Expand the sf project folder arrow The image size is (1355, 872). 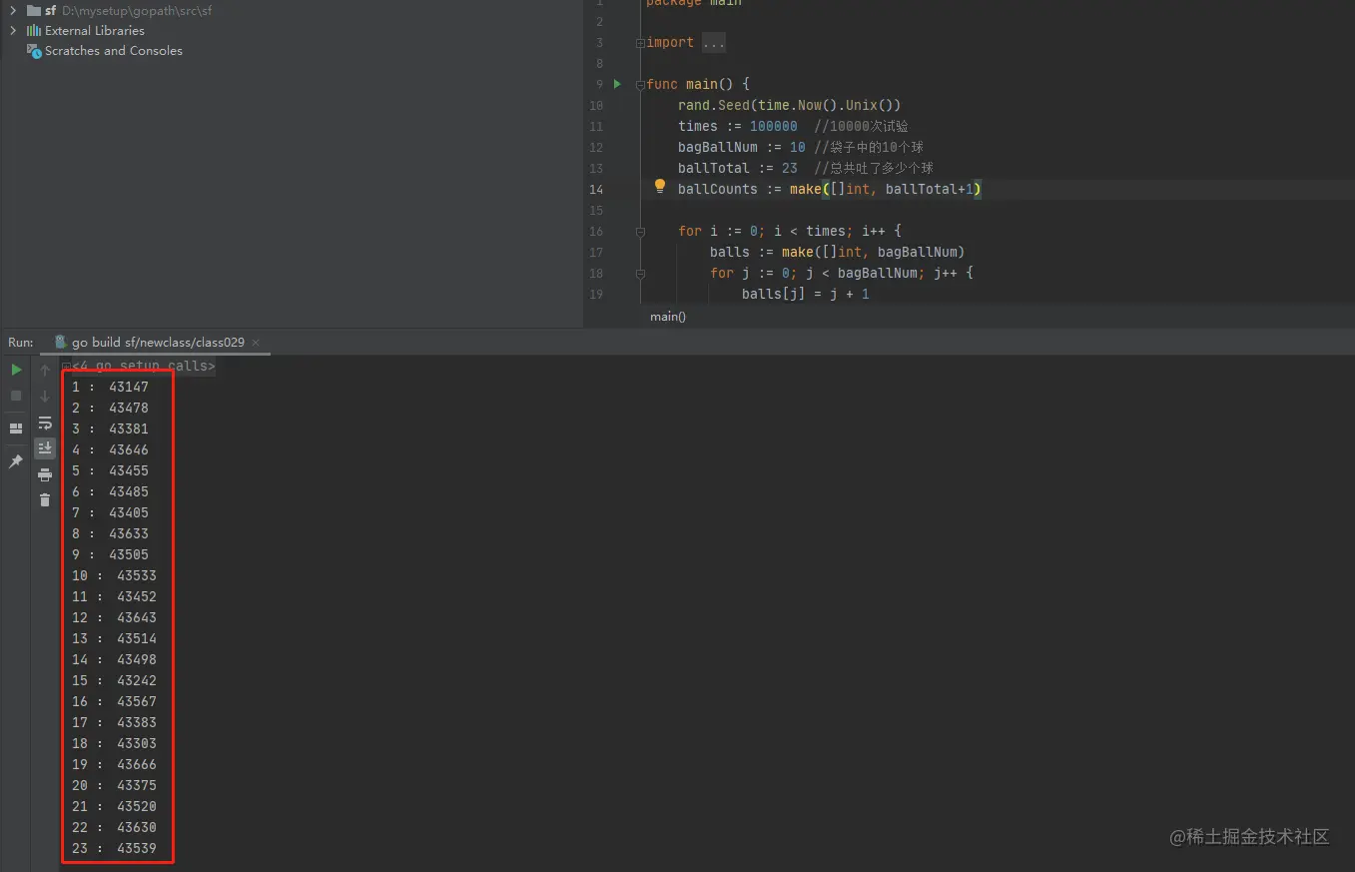(x=13, y=10)
